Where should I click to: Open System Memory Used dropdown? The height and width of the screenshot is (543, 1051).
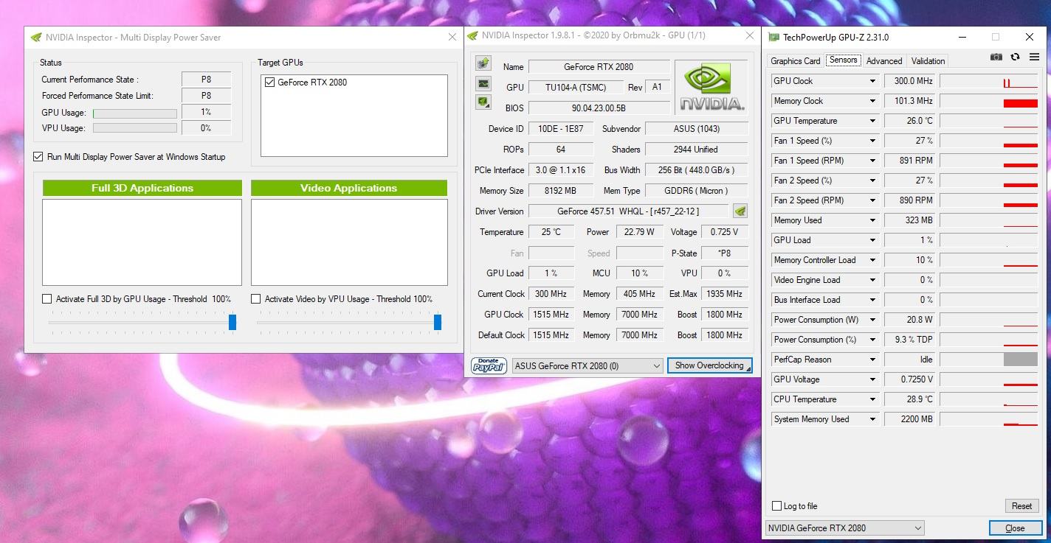pos(872,419)
